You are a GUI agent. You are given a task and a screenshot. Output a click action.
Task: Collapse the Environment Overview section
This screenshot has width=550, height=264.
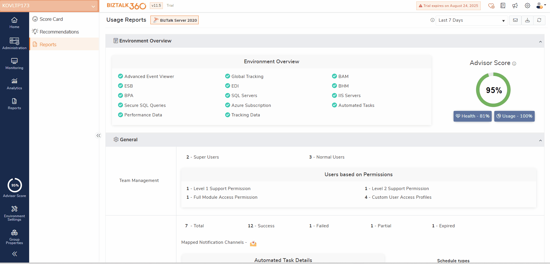tap(540, 42)
